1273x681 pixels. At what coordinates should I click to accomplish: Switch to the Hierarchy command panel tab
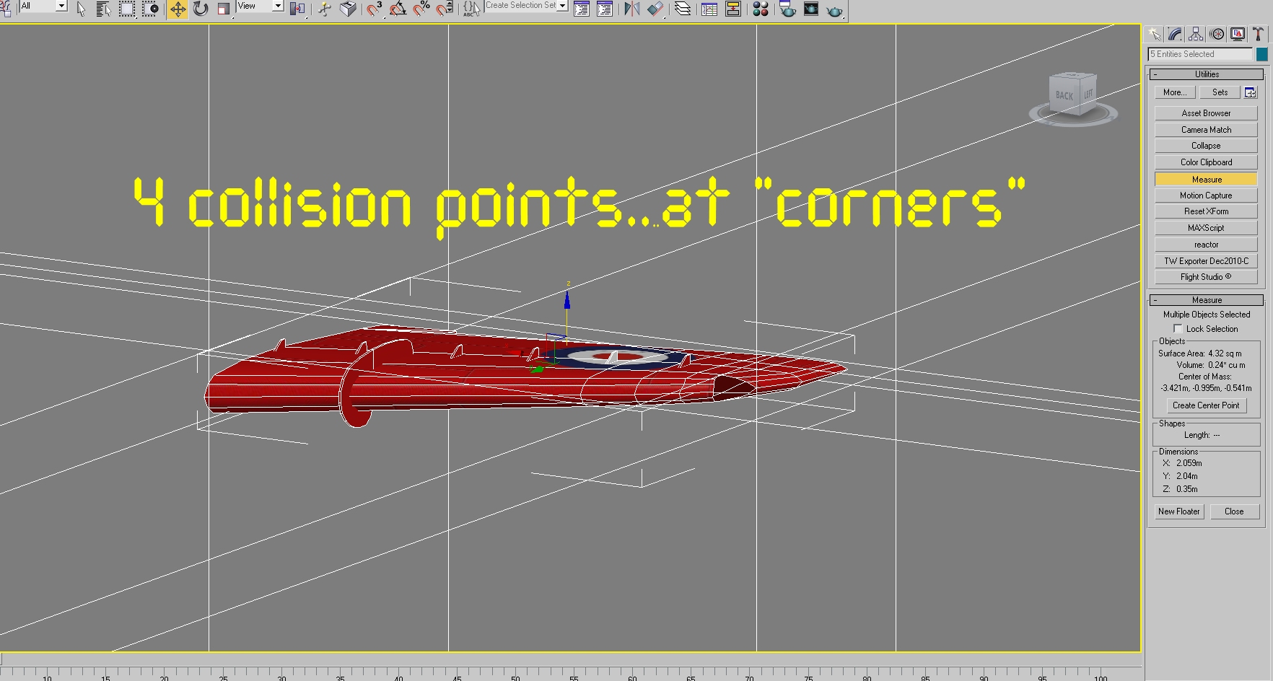tap(1197, 34)
